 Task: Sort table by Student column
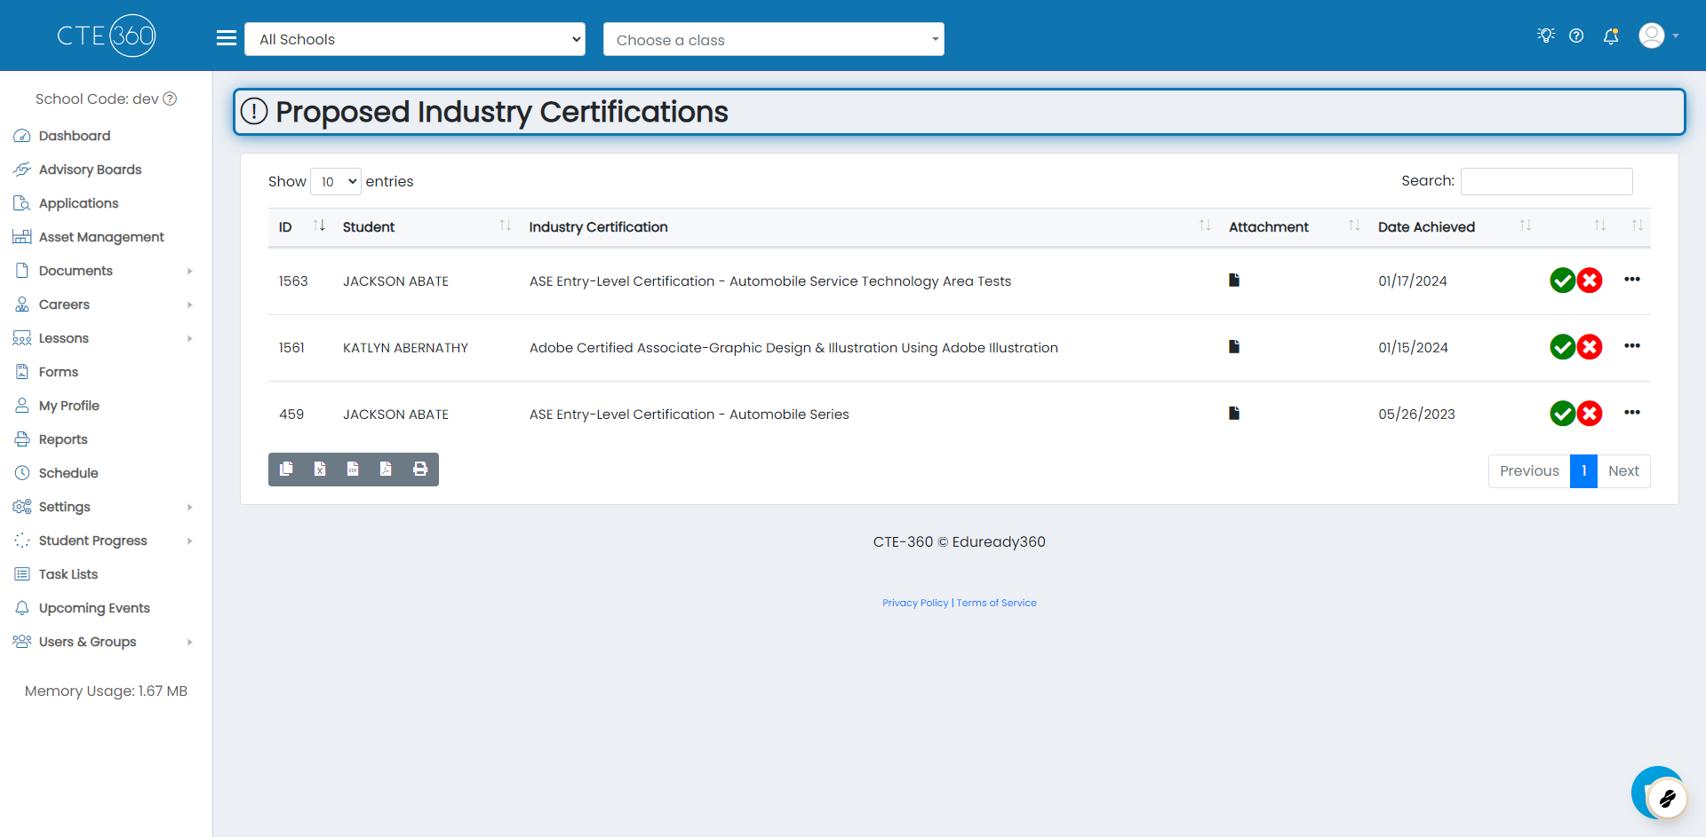click(426, 226)
